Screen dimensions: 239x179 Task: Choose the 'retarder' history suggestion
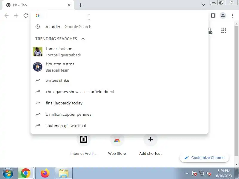tap(119, 27)
